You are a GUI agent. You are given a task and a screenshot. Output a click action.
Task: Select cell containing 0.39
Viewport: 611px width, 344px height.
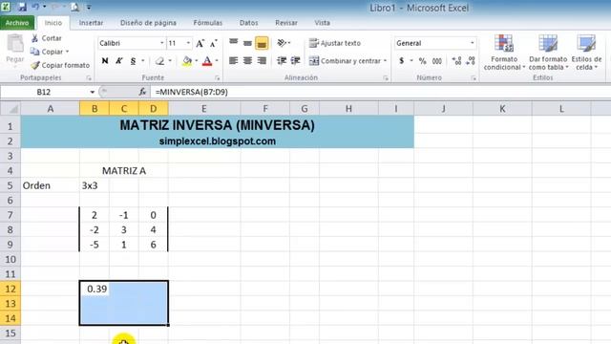point(95,289)
